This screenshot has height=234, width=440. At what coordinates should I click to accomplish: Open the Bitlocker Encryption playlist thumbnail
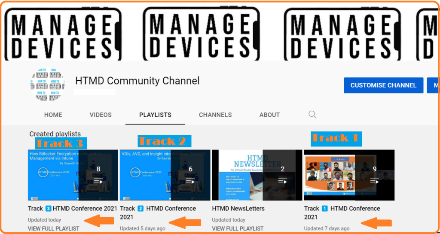[73, 175]
